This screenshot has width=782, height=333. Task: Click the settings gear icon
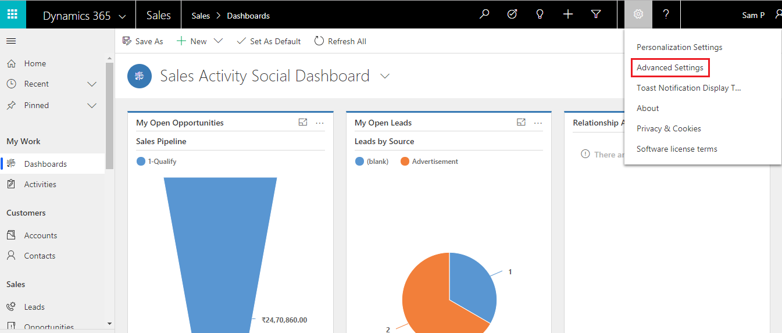click(638, 15)
